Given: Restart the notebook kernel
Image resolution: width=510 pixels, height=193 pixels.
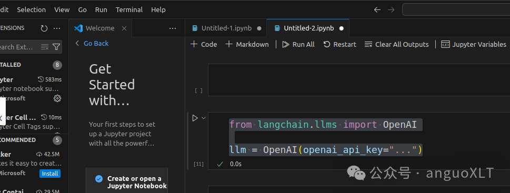Looking at the screenshot, I should [340, 45].
